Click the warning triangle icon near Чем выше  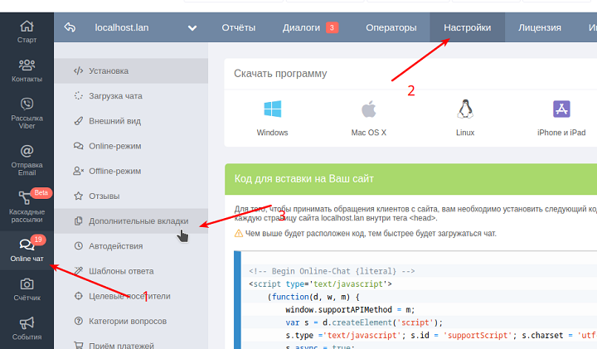click(x=239, y=233)
